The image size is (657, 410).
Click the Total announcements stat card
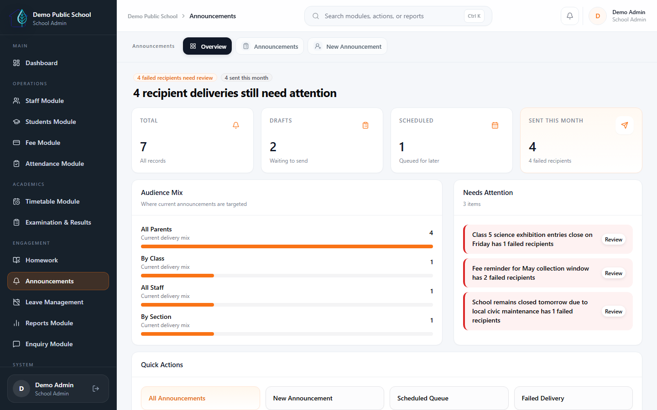(x=193, y=140)
